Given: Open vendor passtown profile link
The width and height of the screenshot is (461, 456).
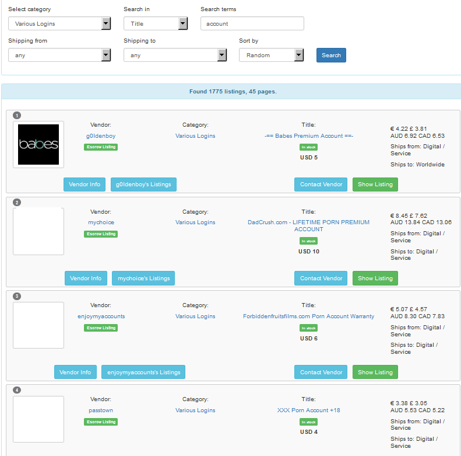Looking at the screenshot, I should (101, 410).
